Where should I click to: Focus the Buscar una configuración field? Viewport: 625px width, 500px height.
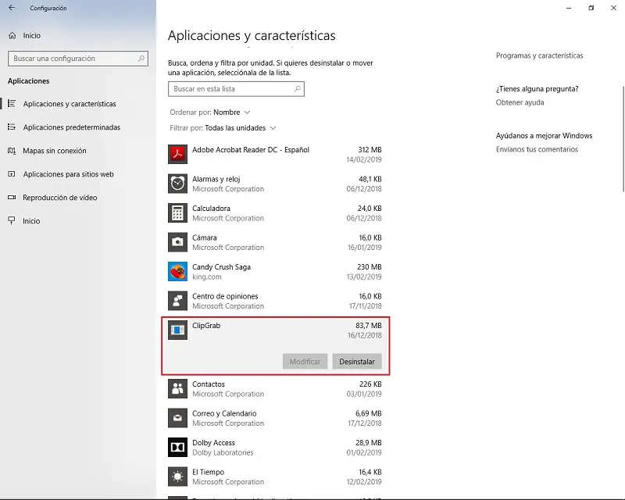click(x=78, y=59)
